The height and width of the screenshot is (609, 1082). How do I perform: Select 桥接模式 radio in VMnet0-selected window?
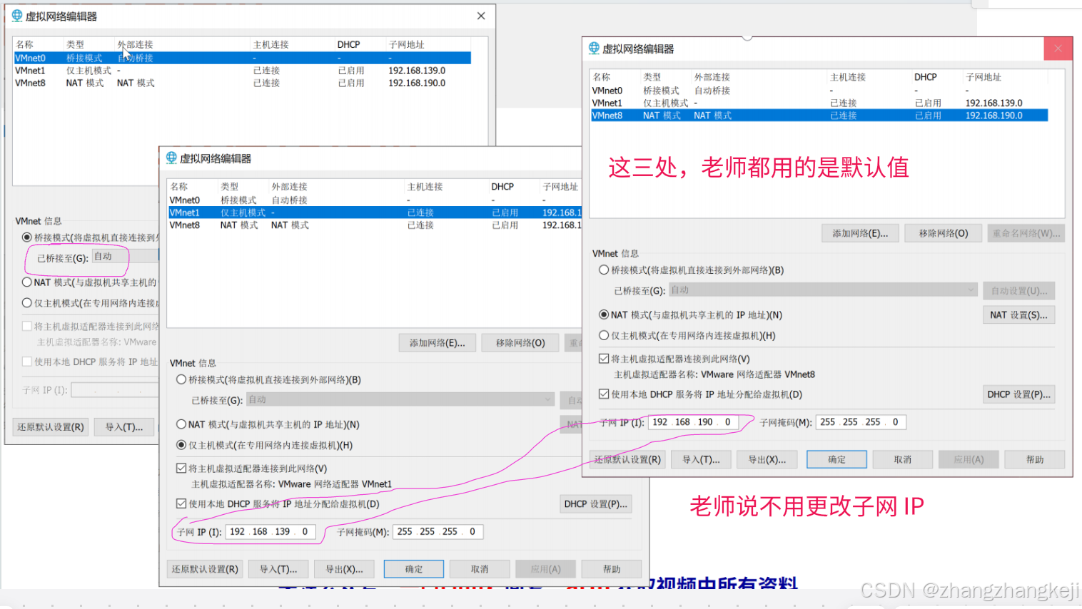(x=27, y=237)
